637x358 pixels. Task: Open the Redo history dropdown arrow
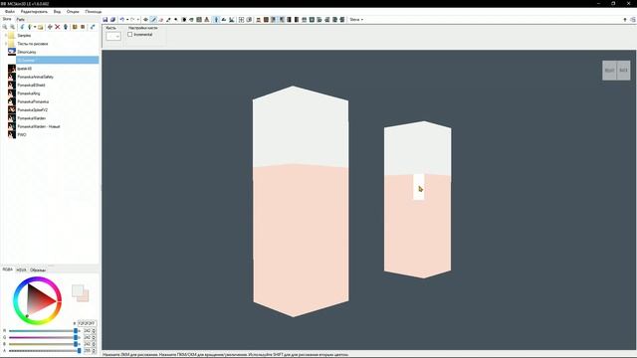pyautogui.click(x=137, y=20)
